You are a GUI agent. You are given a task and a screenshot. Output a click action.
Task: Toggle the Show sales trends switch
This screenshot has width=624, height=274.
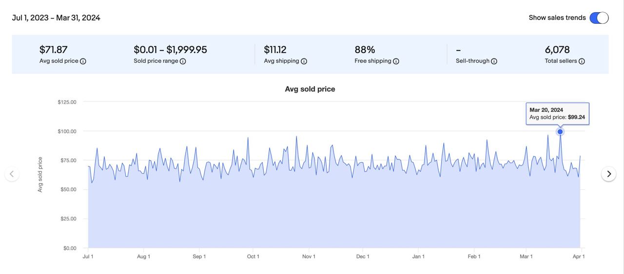point(599,18)
